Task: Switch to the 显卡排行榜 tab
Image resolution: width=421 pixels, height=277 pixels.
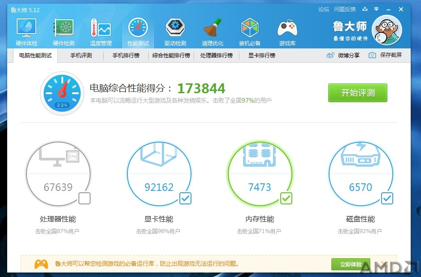Action: pos(261,56)
